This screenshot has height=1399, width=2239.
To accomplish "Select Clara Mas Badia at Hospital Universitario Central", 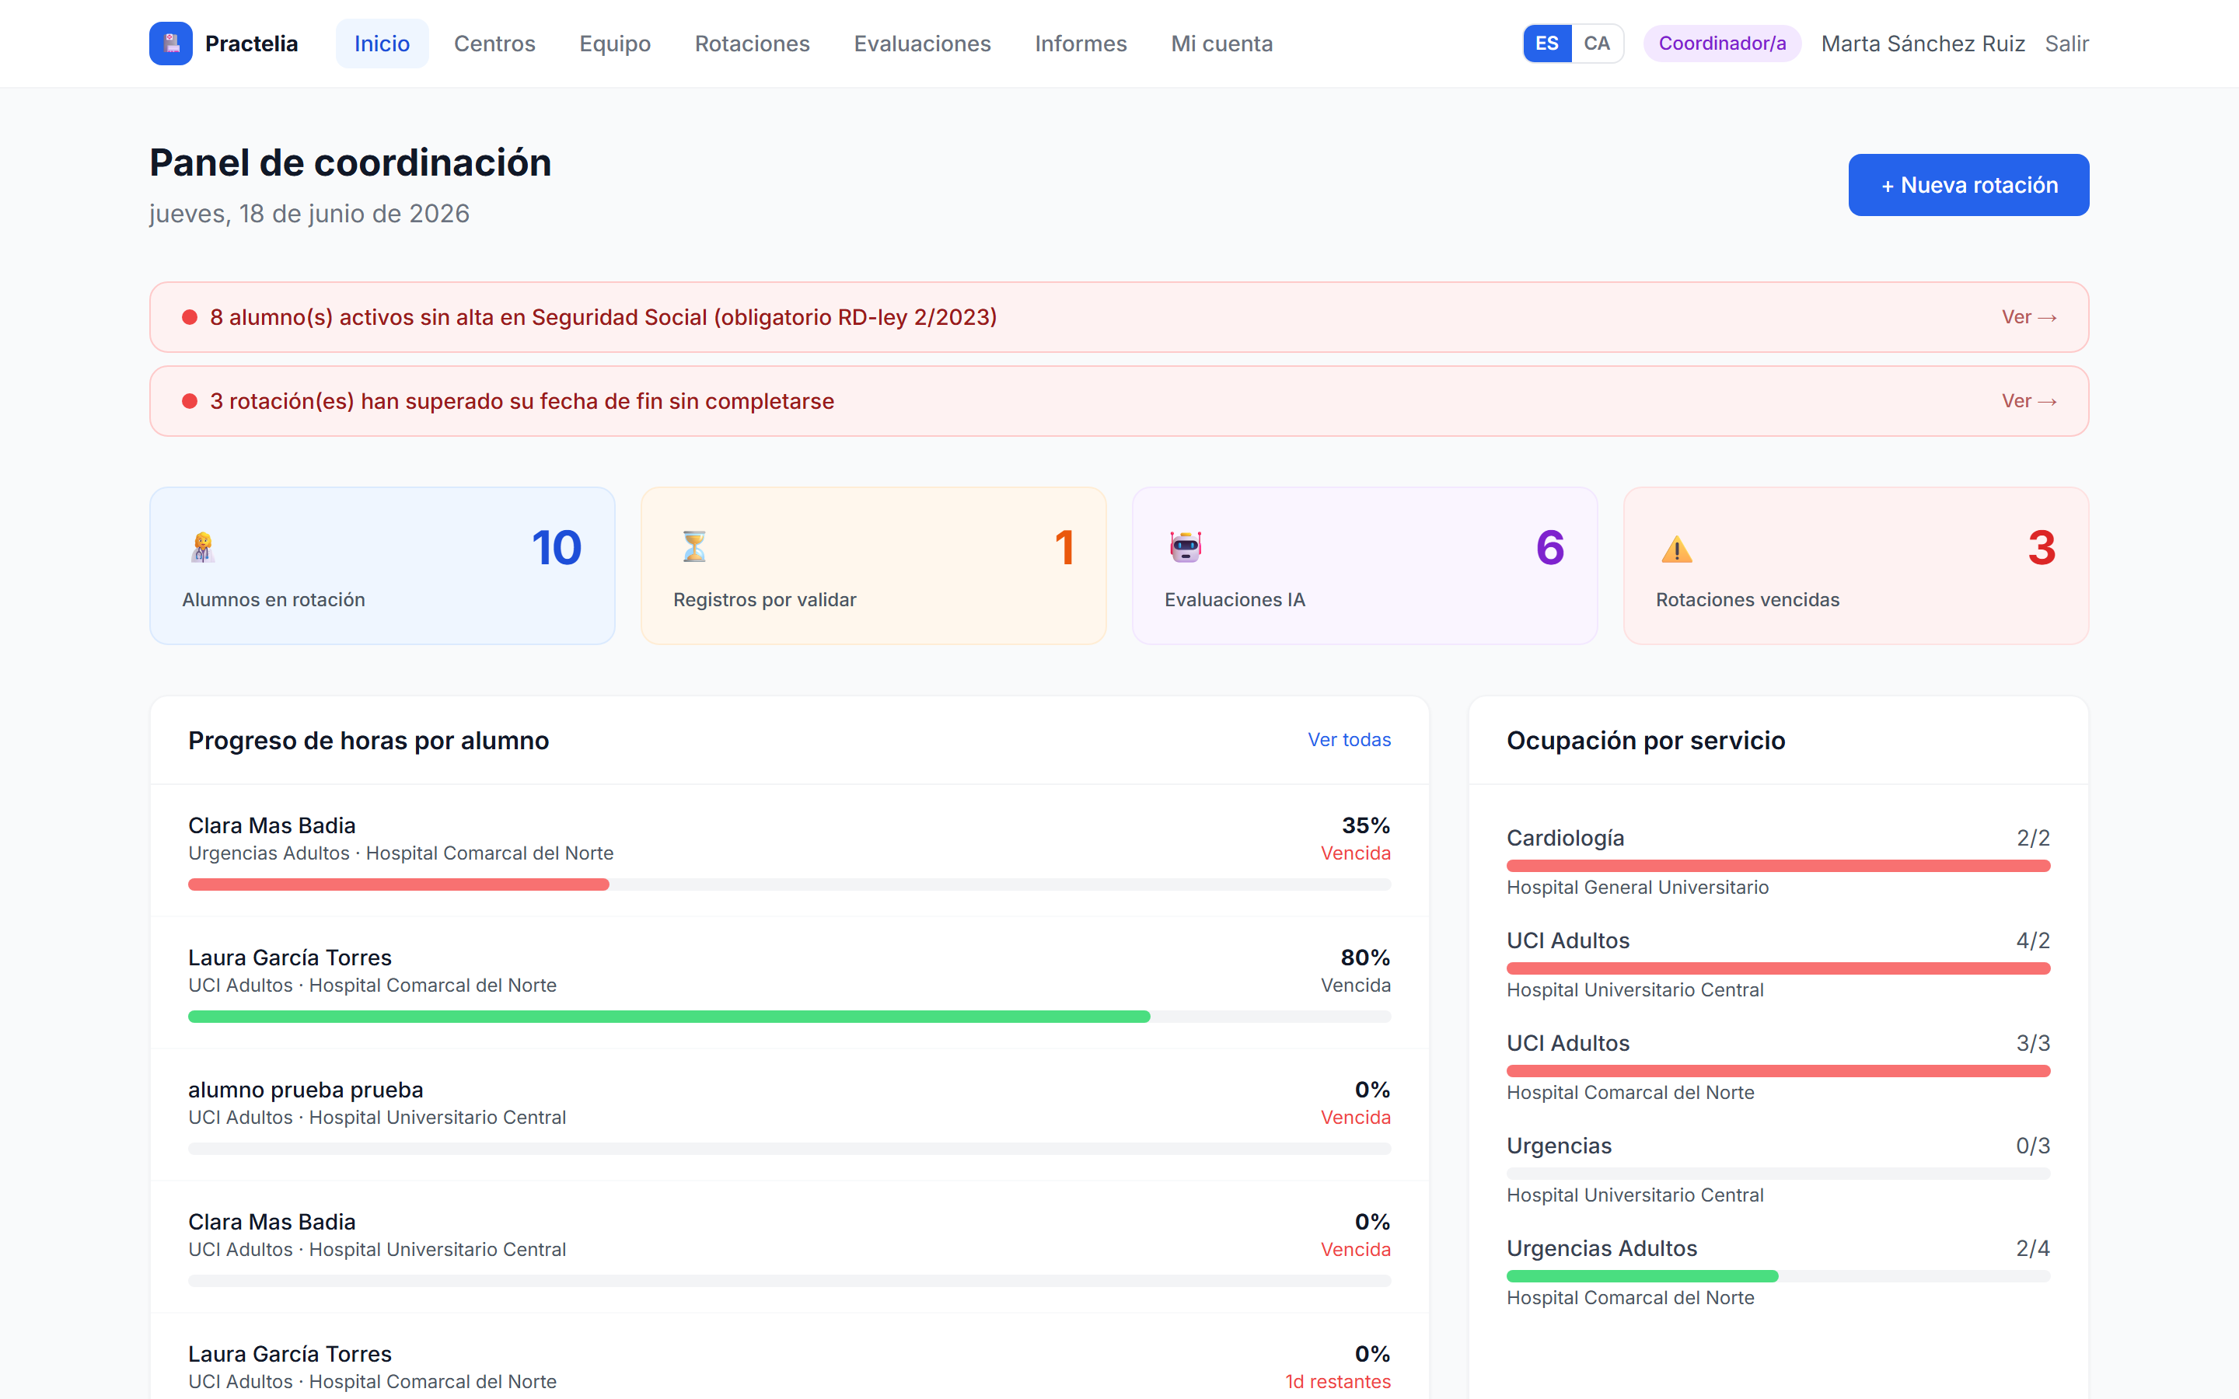I will coord(789,1248).
